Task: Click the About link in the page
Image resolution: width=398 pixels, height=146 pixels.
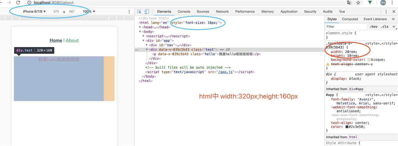Action: click(x=72, y=40)
